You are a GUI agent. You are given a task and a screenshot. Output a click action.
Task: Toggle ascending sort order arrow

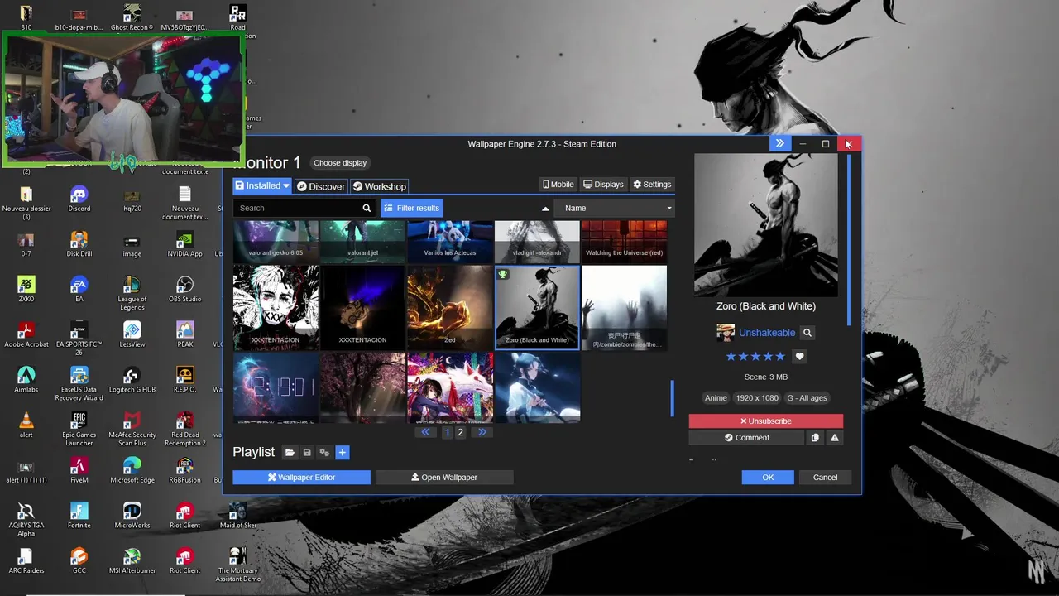[x=545, y=209]
